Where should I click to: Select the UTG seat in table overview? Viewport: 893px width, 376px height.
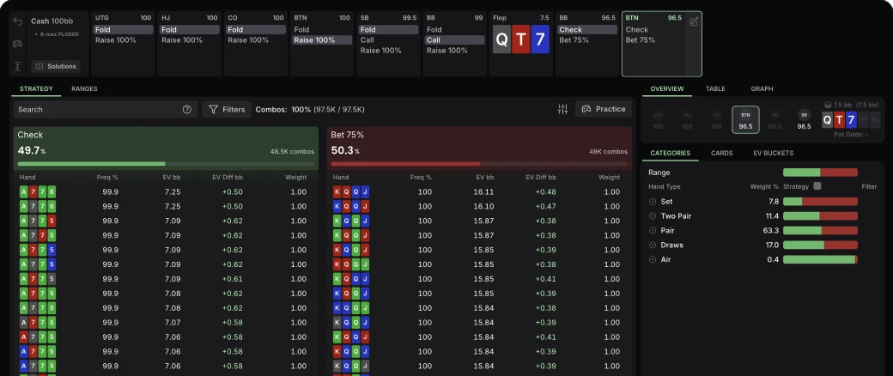point(658,120)
